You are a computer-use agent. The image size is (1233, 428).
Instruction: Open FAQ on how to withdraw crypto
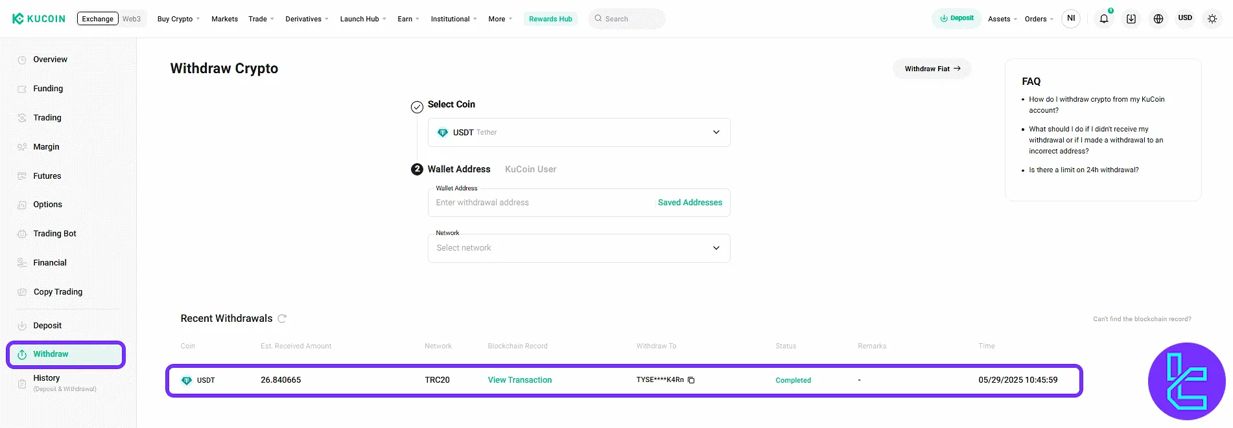pos(1096,105)
